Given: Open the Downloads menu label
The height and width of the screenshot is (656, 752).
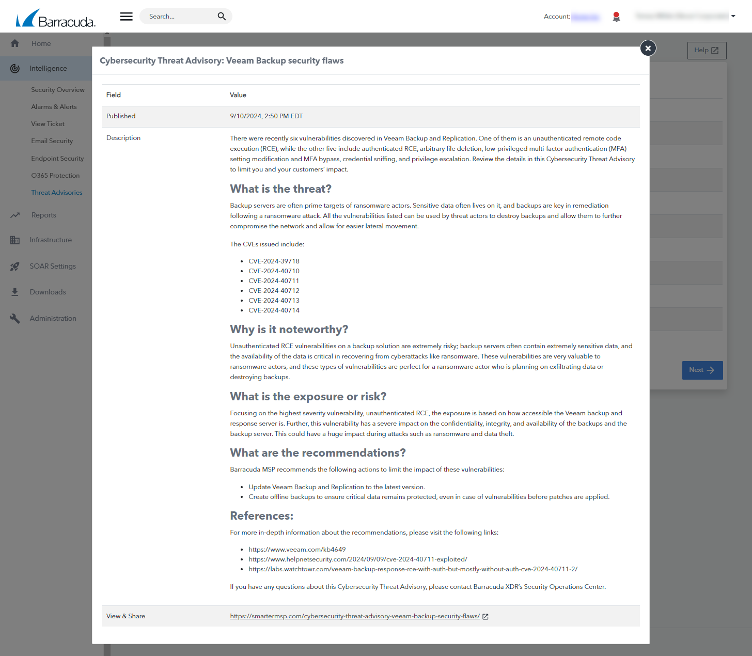Looking at the screenshot, I should pos(48,292).
